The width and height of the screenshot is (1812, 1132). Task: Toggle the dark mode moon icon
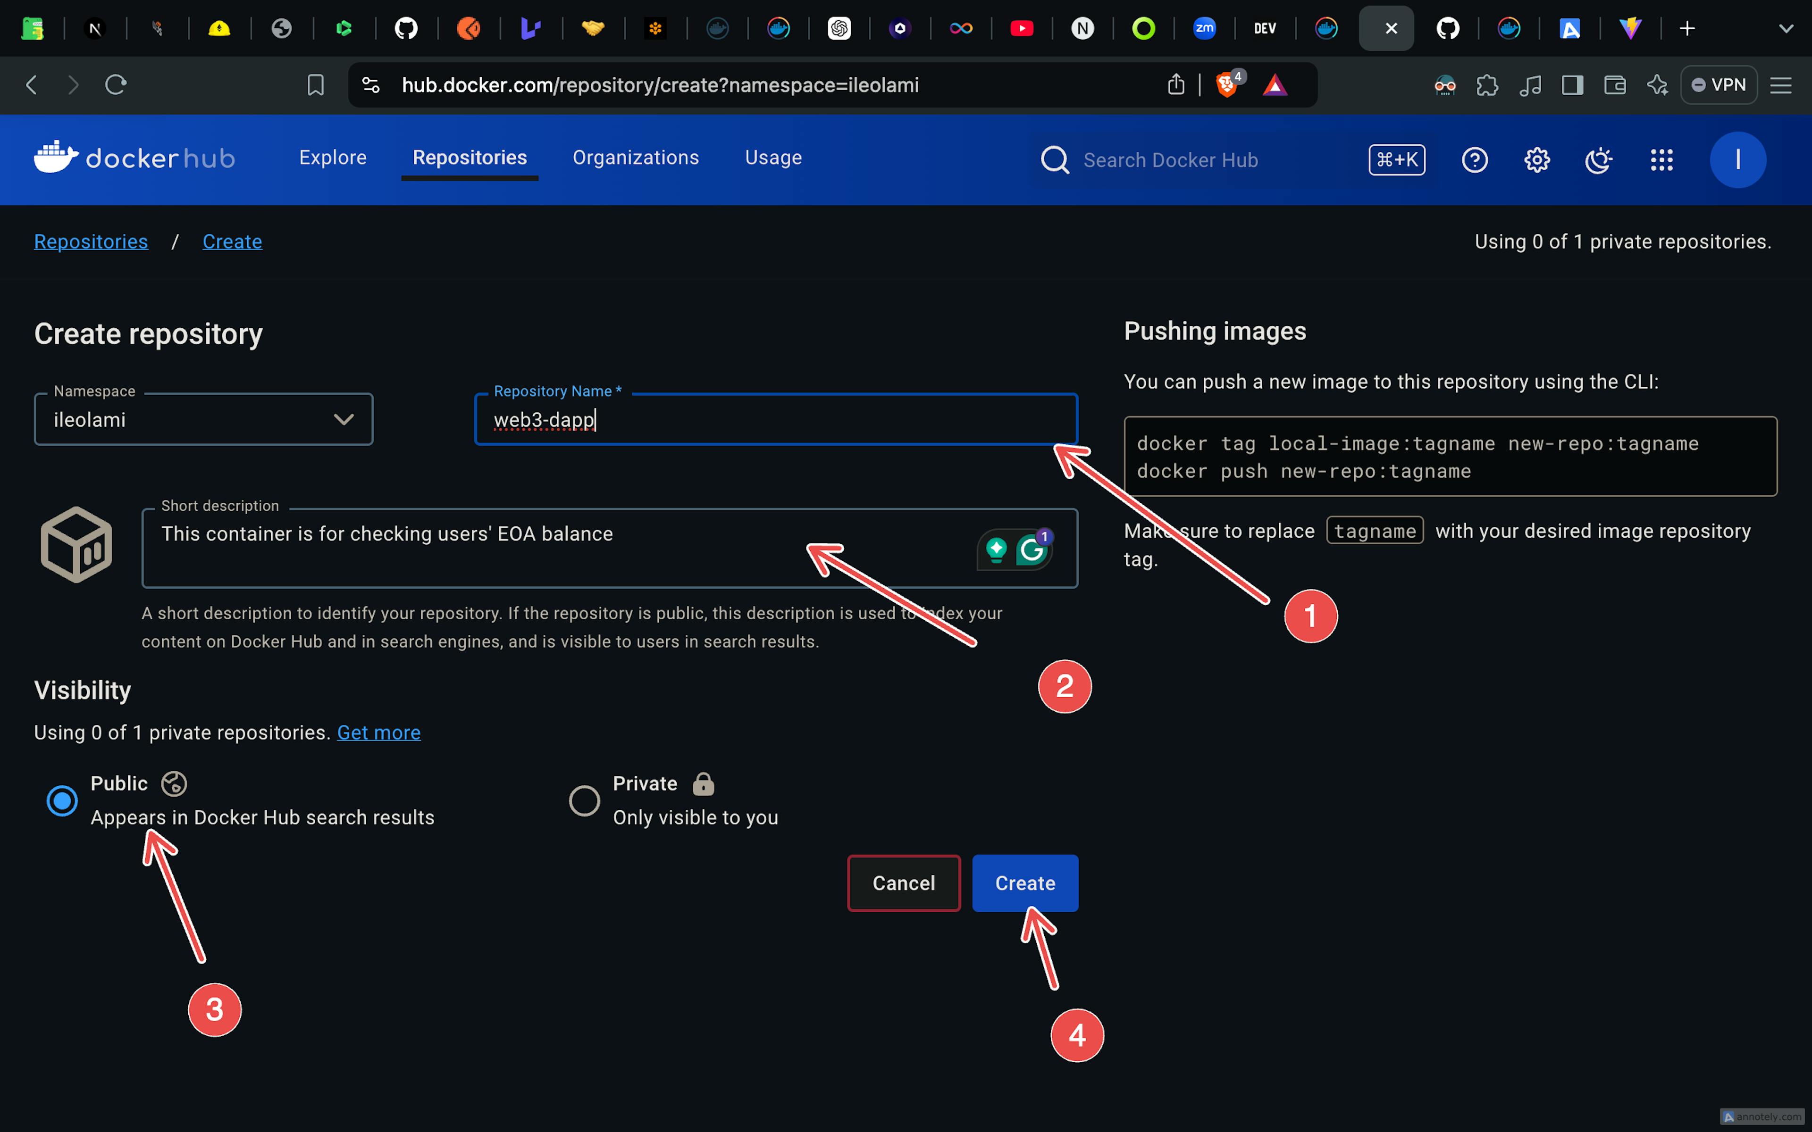1599,159
